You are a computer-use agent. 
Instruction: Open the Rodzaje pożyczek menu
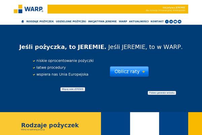point(40,22)
